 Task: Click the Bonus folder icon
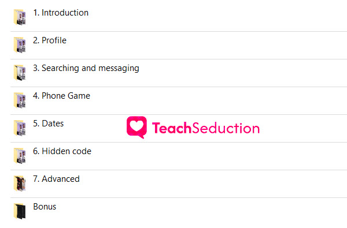tap(20, 211)
